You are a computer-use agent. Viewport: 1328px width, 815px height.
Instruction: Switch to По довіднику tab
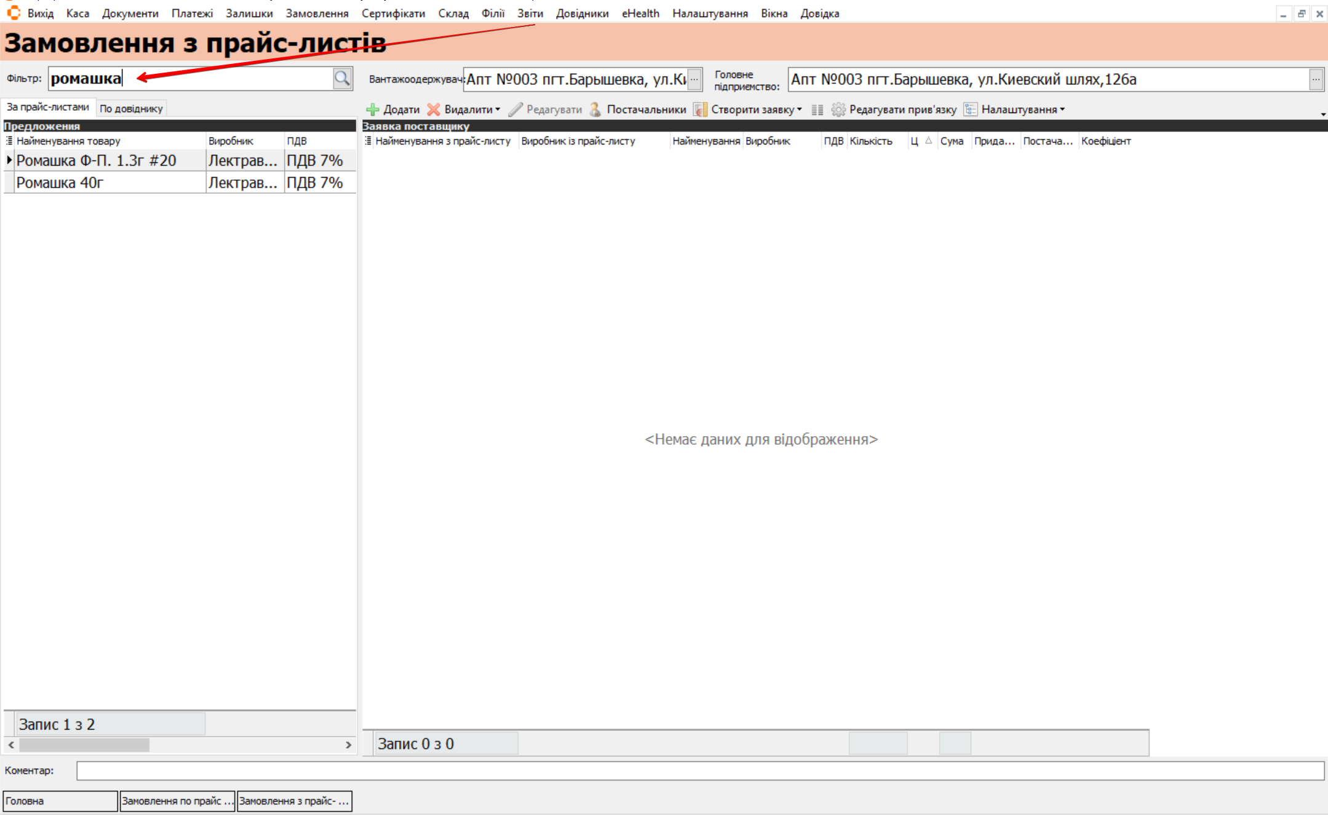[131, 108]
